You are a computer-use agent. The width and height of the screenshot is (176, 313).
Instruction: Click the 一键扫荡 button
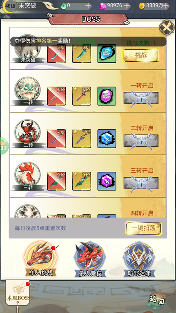(x=143, y=228)
